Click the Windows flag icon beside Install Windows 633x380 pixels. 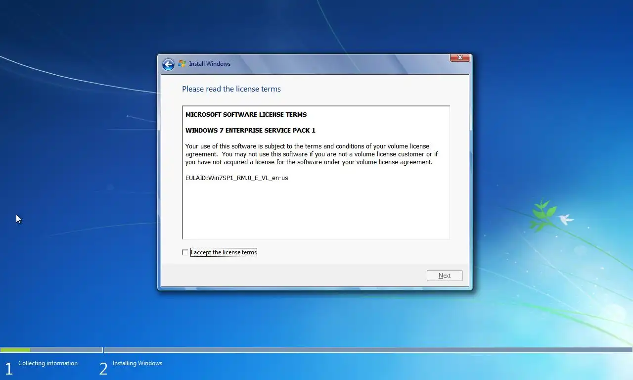(182, 64)
